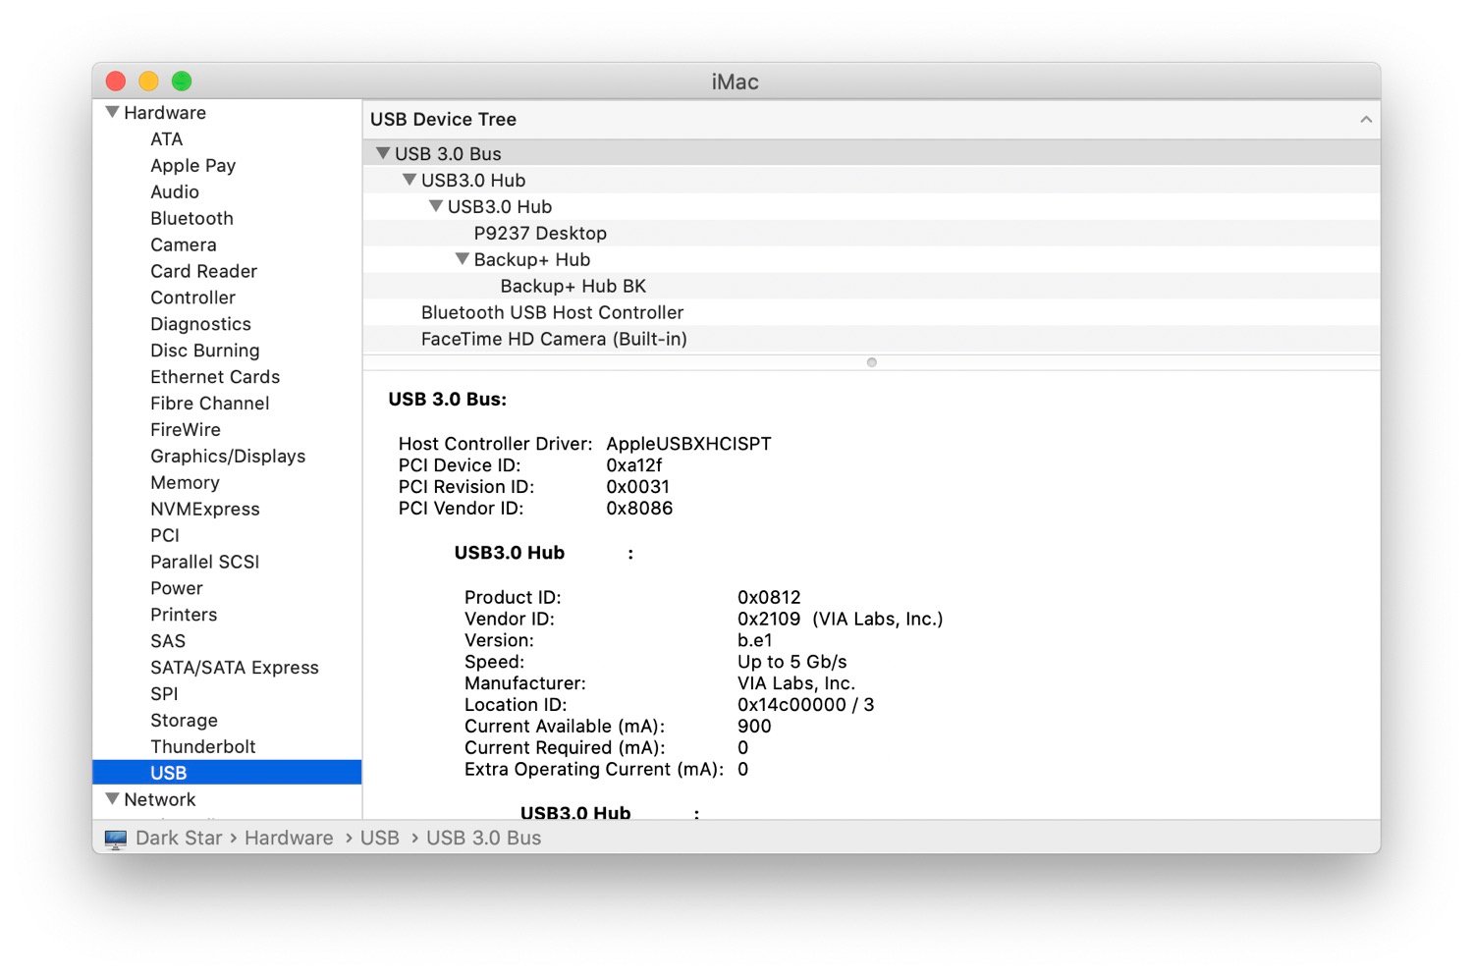Select the Backup+ Hub BK device
The image size is (1473, 976).
[573, 286]
